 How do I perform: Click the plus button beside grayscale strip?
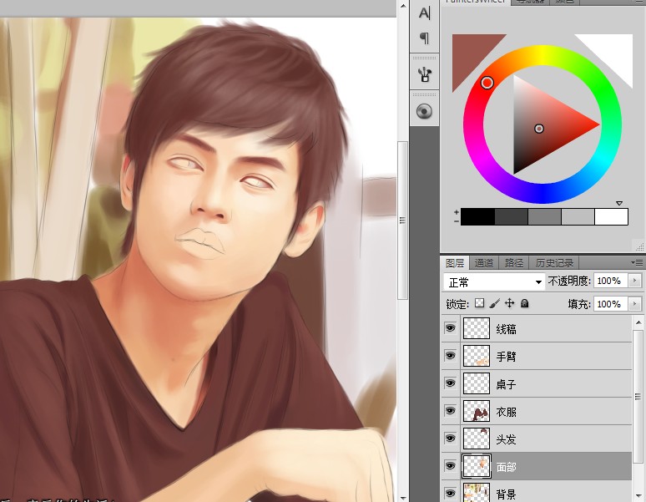coord(457,212)
